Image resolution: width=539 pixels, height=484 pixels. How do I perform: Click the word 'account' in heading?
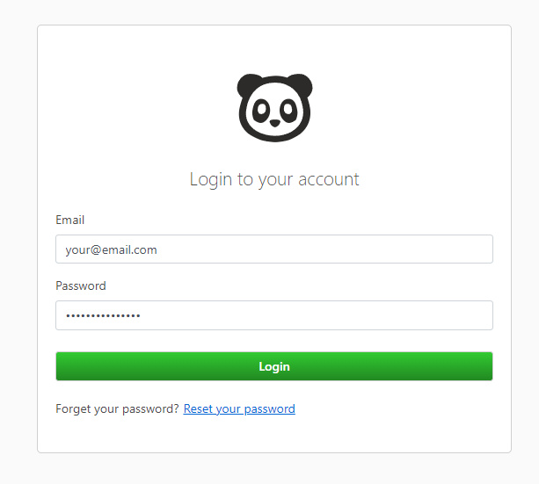(x=329, y=180)
